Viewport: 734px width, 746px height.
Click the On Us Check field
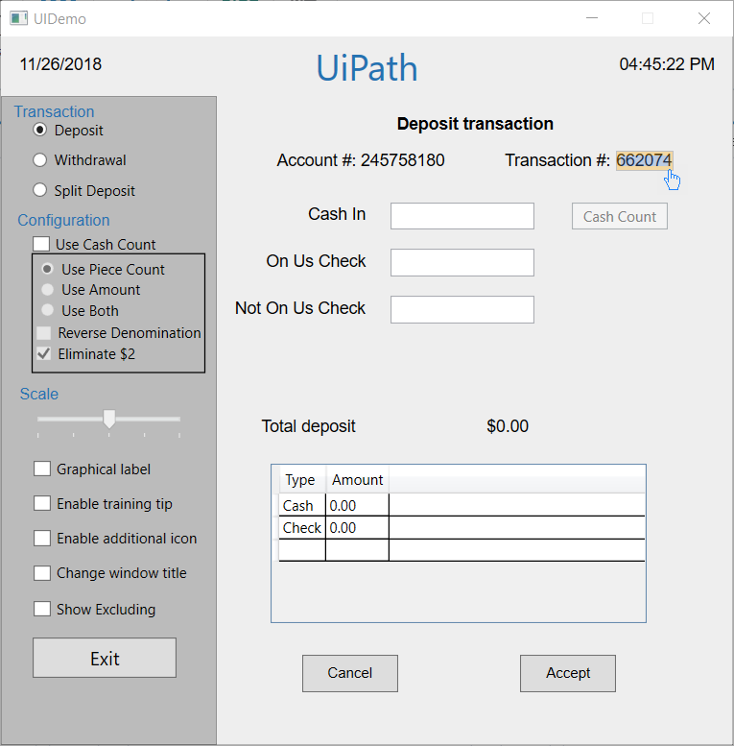(462, 262)
